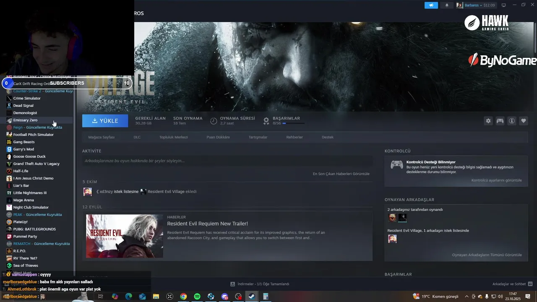537x302 pixels.
Task: Select Dead Signal in library list
Action: [23, 106]
